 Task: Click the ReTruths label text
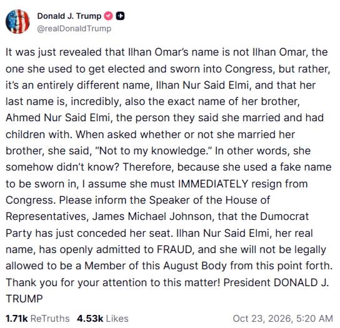tap(50, 319)
